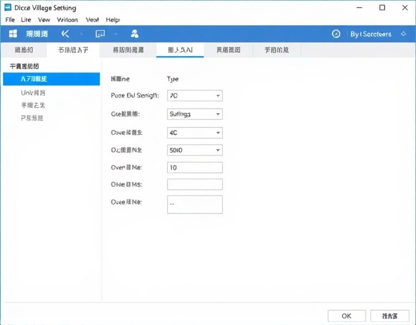Switch to the sixth, last tab
The height and width of the screenshot is (325, 416).
tap(277, 50)
